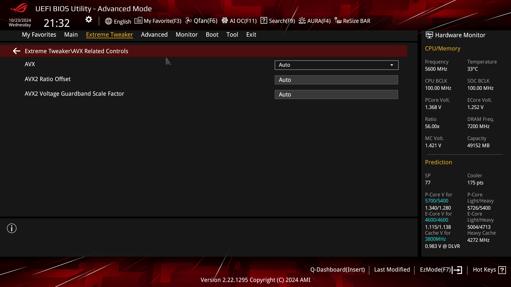Click the Hardware Monitor panel icon
This screenshot has width=511, height=287.
tap(429, 35)
